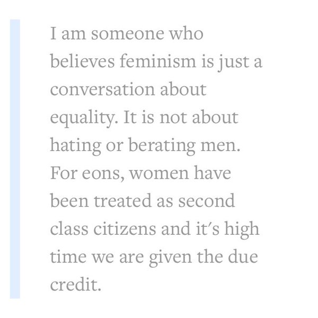Click the word "citizens" in the text

coord(125,229)
